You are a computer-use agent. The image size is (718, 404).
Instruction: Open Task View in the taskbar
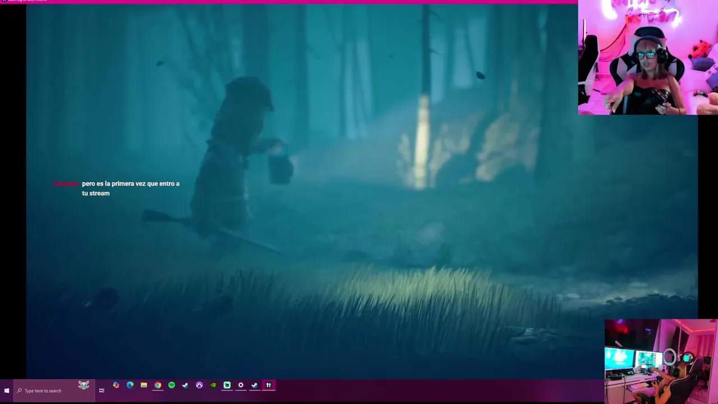click(102, 391)
